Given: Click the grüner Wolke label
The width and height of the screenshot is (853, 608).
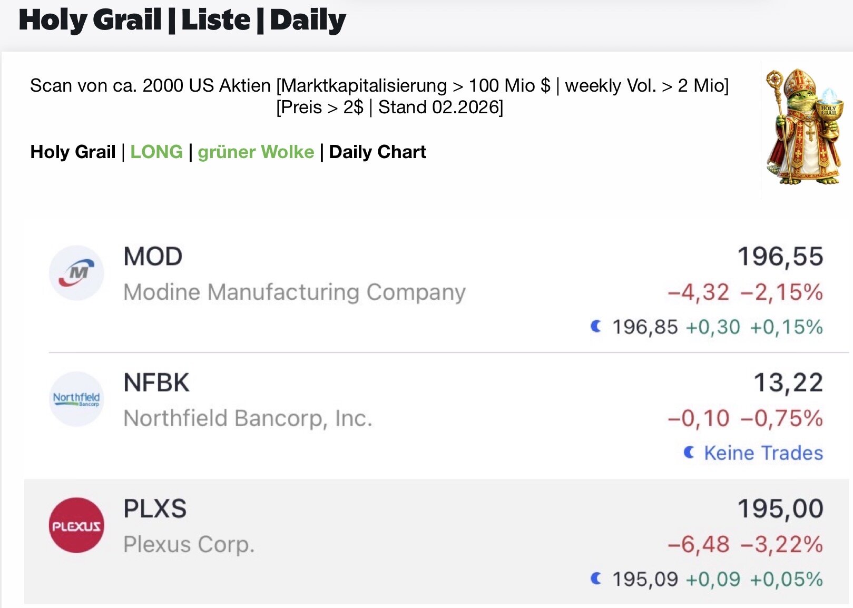Looking at the screenshot, I should point(256,152).
